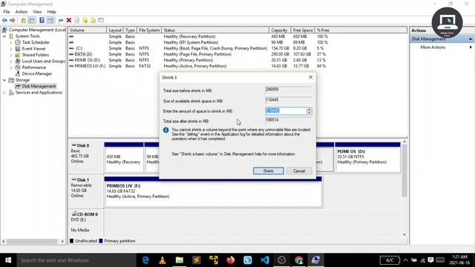Click More Actions in the Actions pane
475x267 pixels.
433,47
